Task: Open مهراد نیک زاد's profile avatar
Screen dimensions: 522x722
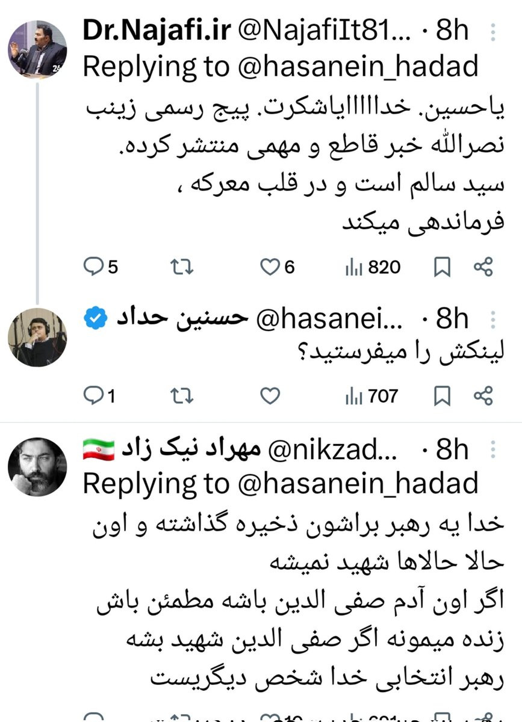Action: [37, 467]
